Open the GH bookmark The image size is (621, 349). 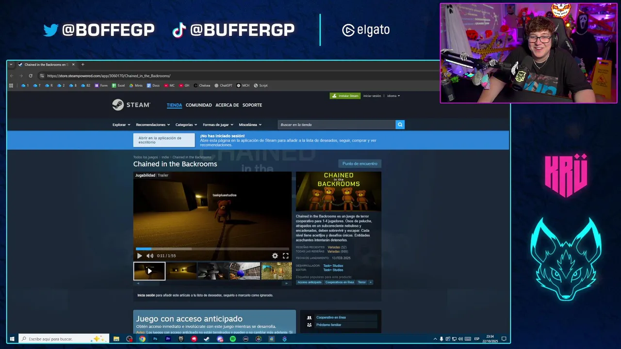coord(184,85)
